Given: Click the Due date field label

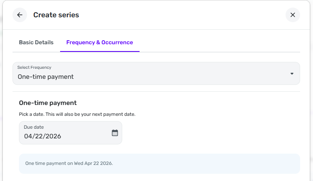Looking at the screenshot, I should 34,127.
